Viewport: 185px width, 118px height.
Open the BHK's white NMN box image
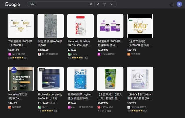(140, 79)
